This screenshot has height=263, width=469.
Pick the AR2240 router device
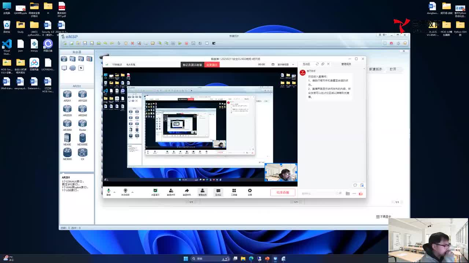coord(82,111)
